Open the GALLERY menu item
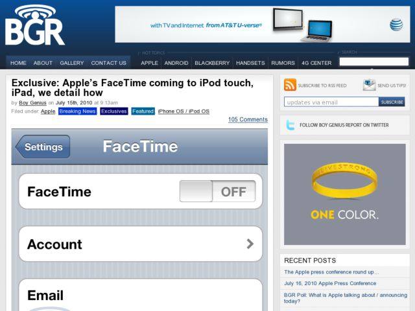Image resolution: width=415 pixels, height=311 pixels. (72, 63)
